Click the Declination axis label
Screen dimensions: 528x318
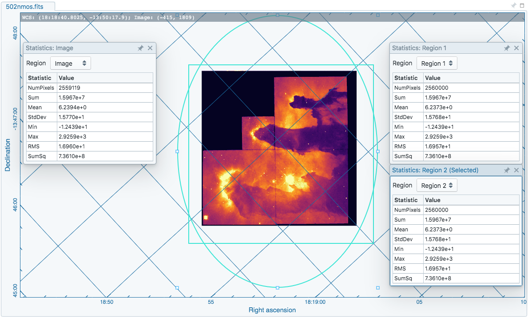[x=8, y=155]
